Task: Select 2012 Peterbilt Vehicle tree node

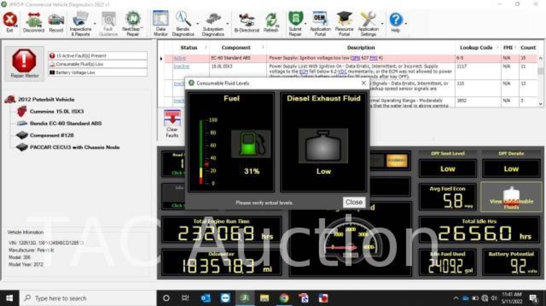Action: pyautogui.click(x=46, y=99)
